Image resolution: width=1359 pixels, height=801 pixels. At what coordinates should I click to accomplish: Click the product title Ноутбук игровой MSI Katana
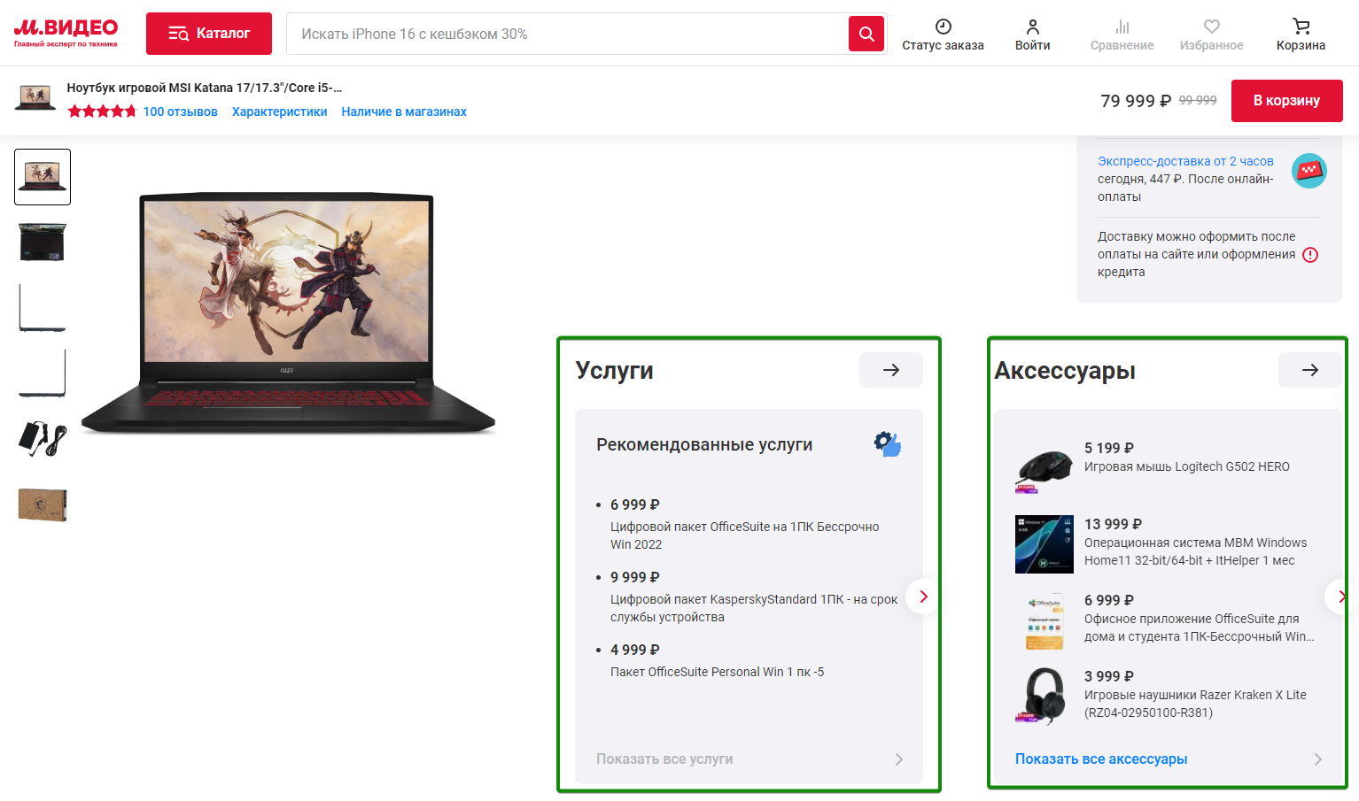click(x=205, y=88)
